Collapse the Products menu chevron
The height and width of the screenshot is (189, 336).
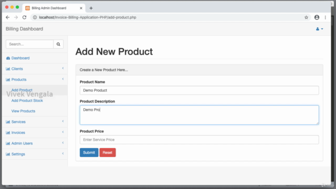[x=63, y=79]
